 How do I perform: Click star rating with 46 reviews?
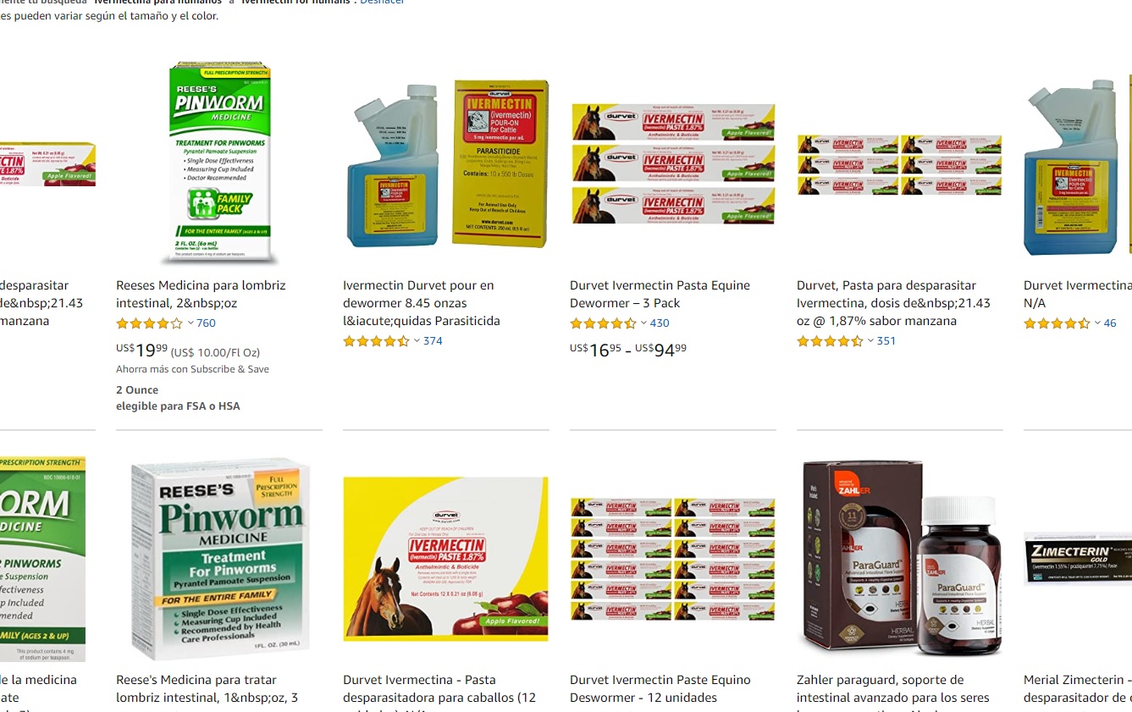1057,323
